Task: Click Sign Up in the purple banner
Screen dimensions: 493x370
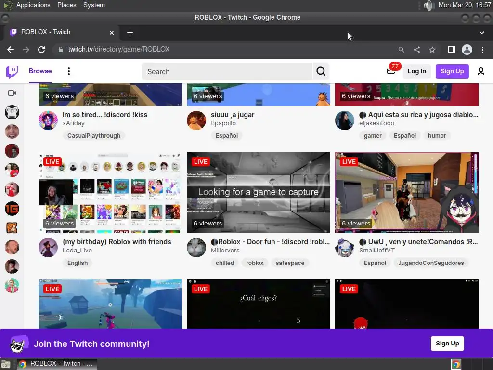Action: point(447,343)
